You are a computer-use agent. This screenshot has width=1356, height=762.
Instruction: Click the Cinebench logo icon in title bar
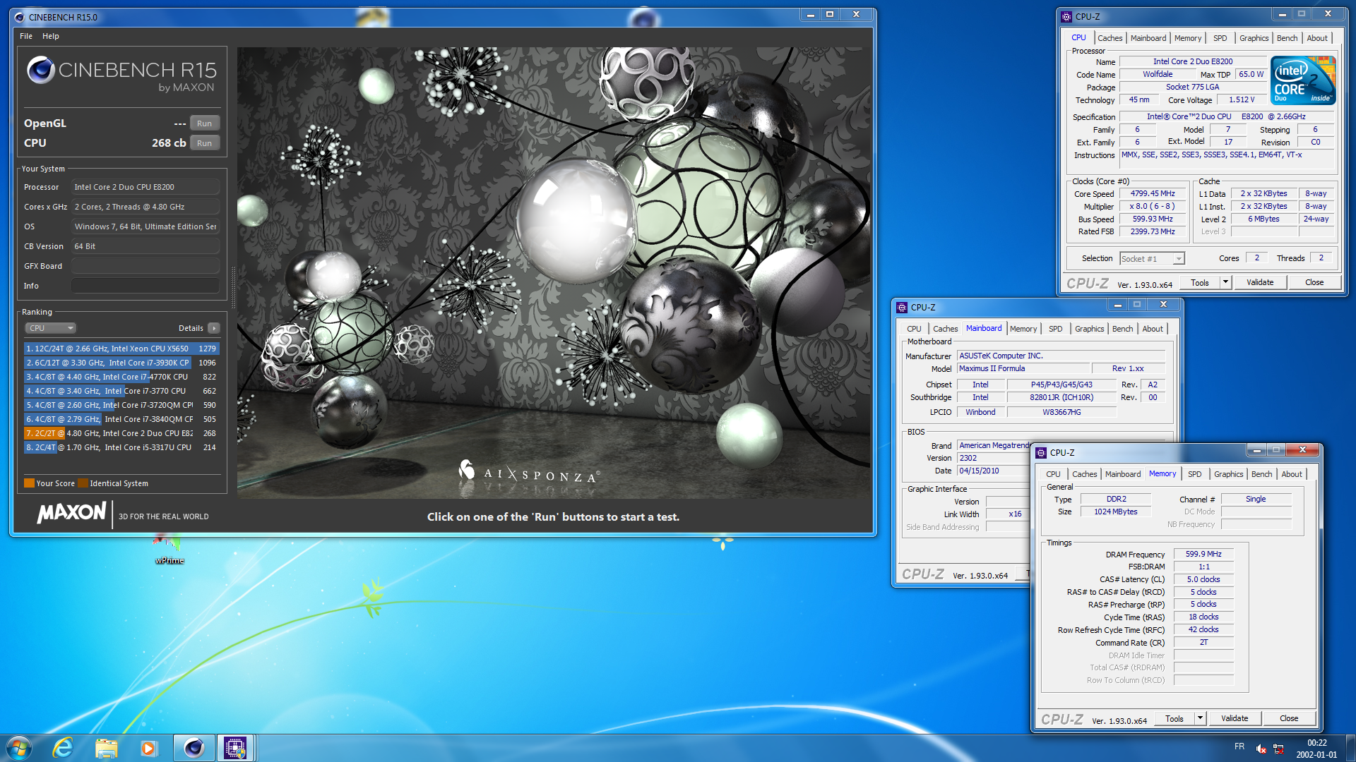[x=19, y=17]
